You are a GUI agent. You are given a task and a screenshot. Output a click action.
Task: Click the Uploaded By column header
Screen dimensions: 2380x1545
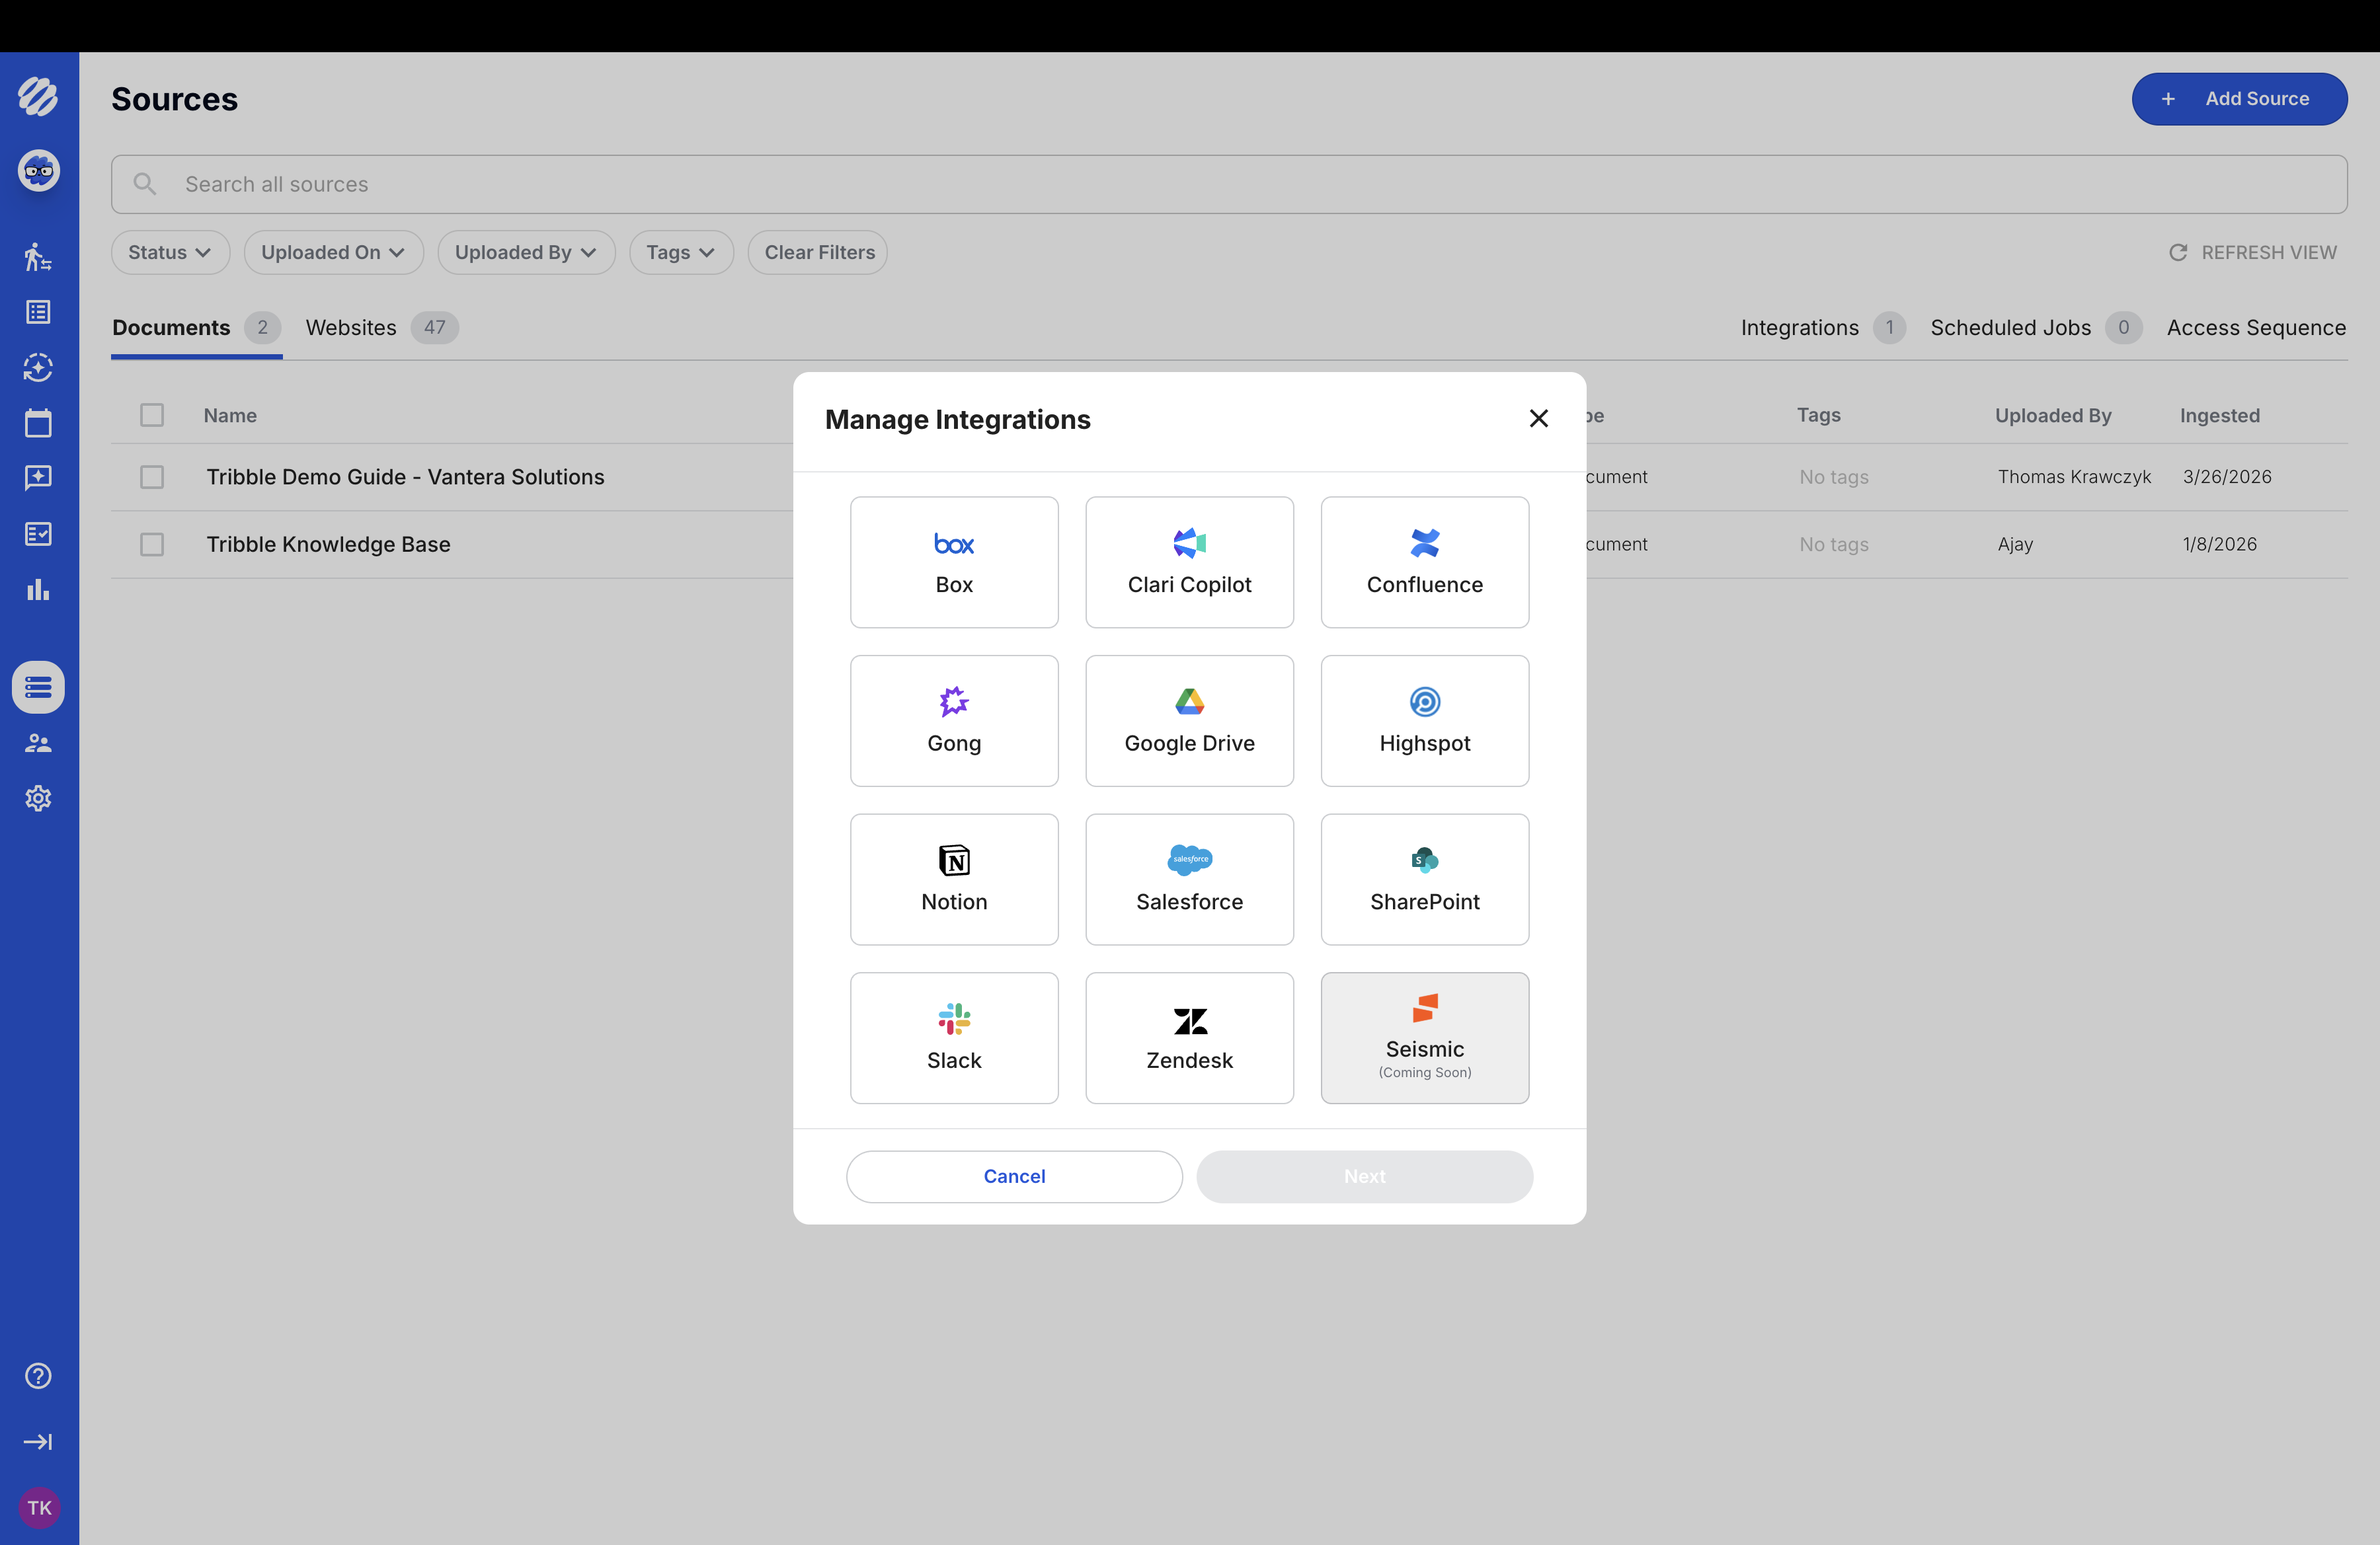2053,415
